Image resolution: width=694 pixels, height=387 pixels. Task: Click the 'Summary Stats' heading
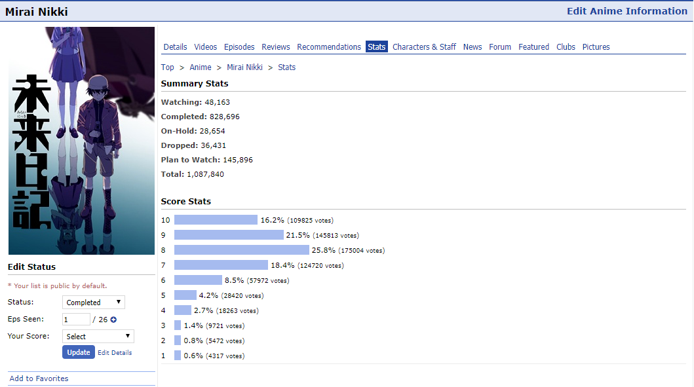click(x=195, y=84)
